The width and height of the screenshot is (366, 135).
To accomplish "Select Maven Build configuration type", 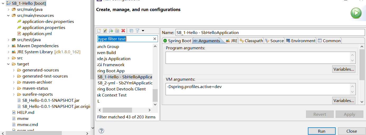I will [107, 52].
